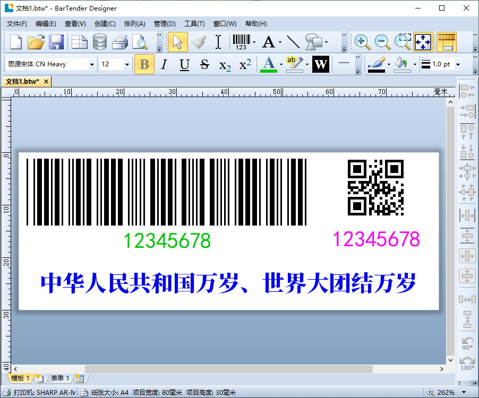This screenshot has height=398, width=479.
Task: Expand the font size dropdown
Action: [127, 64]
